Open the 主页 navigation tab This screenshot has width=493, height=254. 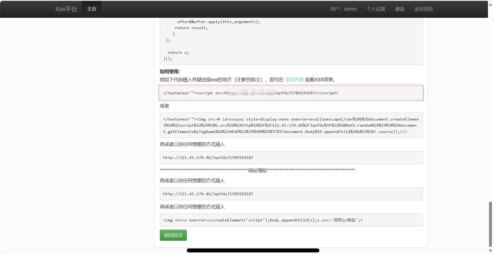tap(91, 9)
